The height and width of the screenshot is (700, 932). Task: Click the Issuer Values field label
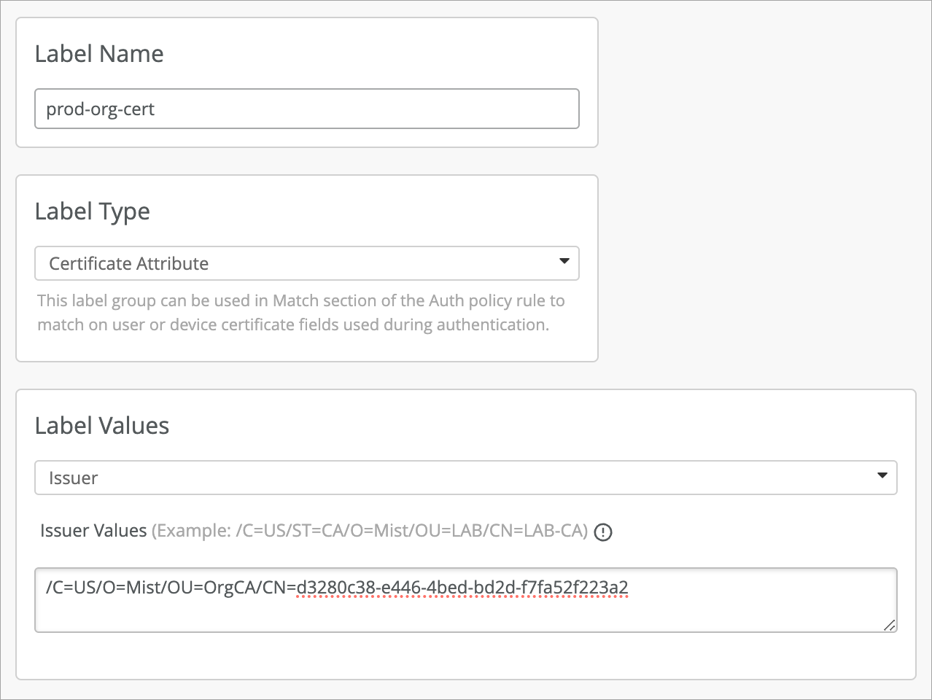point(93,531)
